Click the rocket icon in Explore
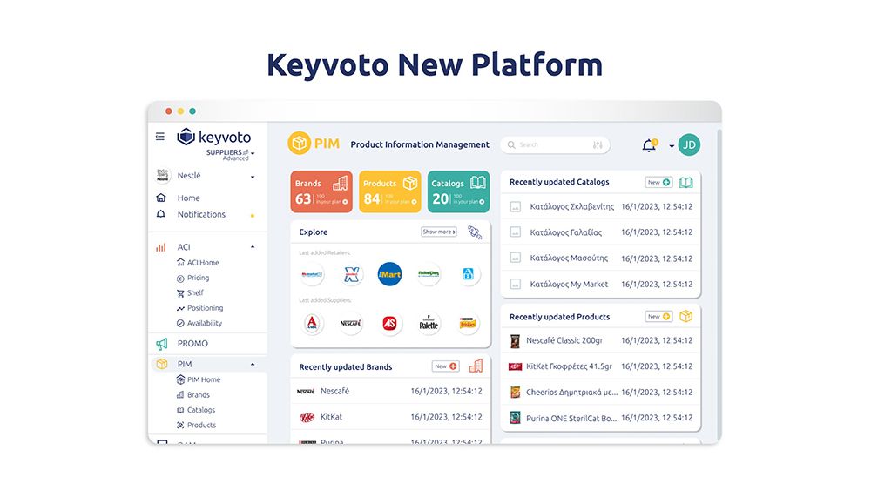 475,232
